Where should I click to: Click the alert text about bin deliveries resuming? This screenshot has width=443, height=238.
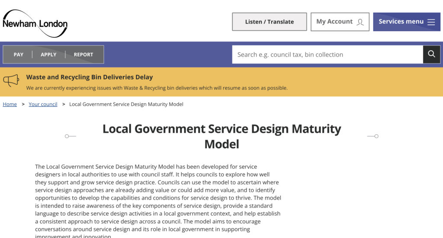tap(157, 88)
